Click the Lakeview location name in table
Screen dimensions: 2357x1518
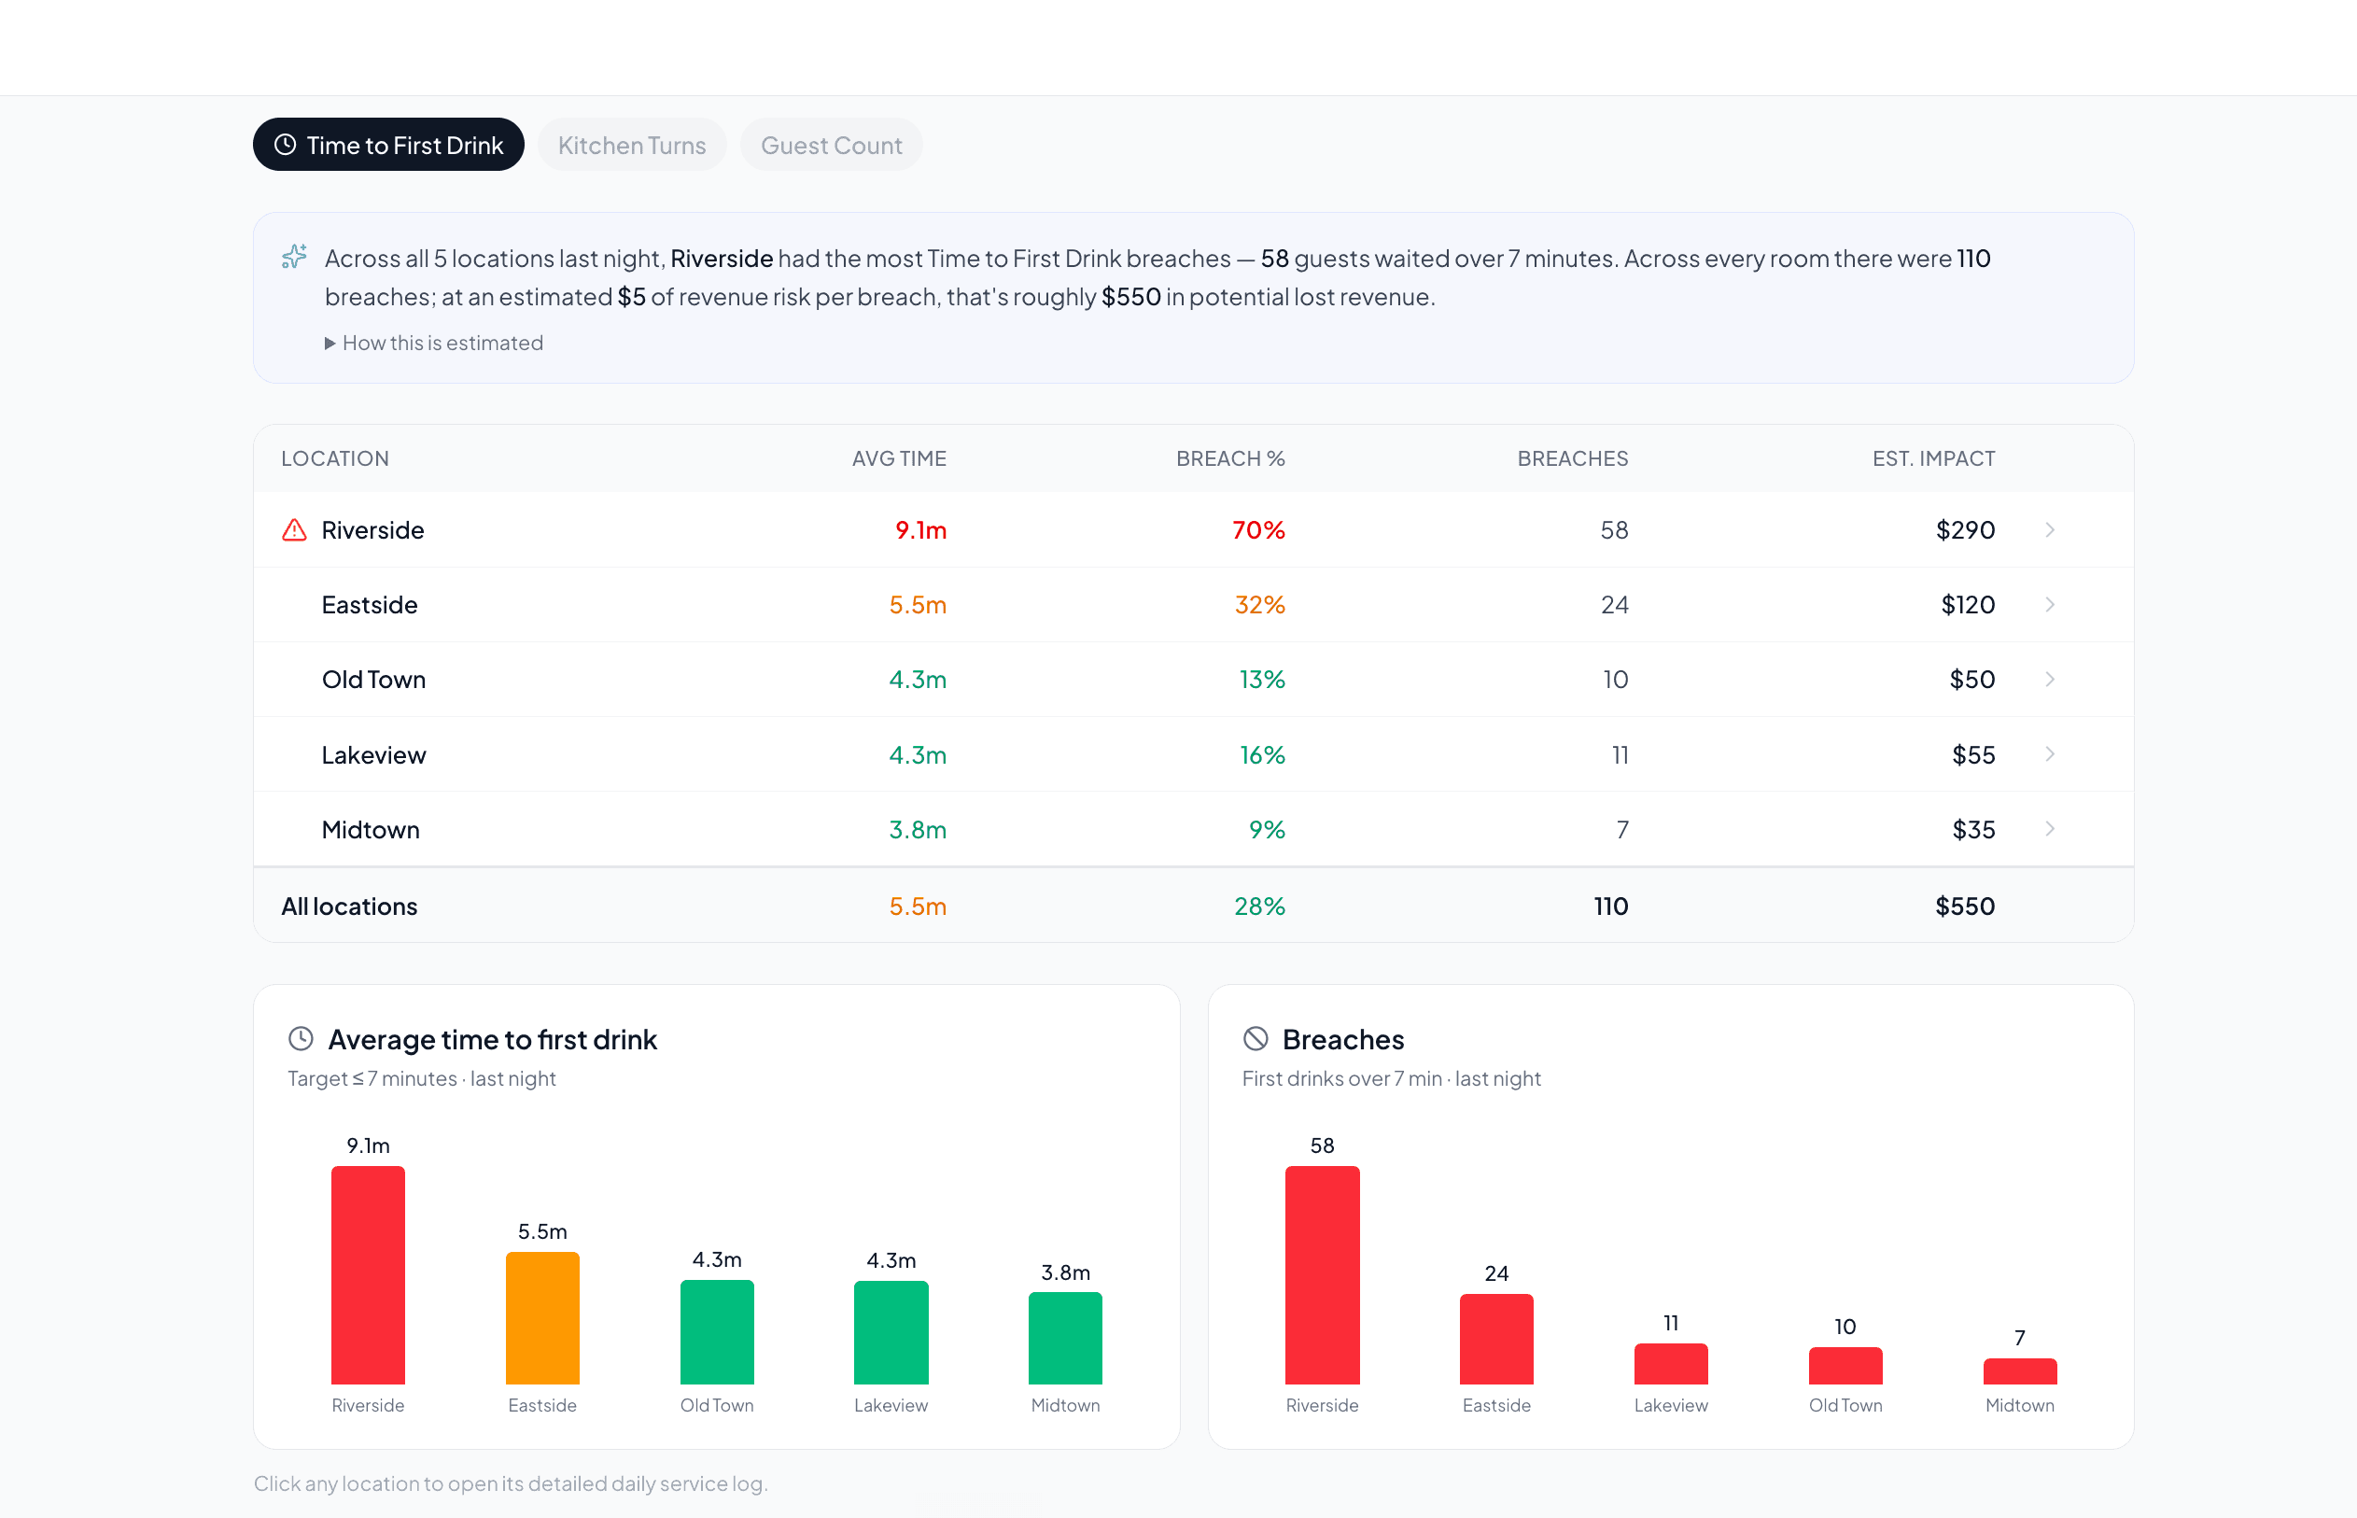(x=373, y=755)
